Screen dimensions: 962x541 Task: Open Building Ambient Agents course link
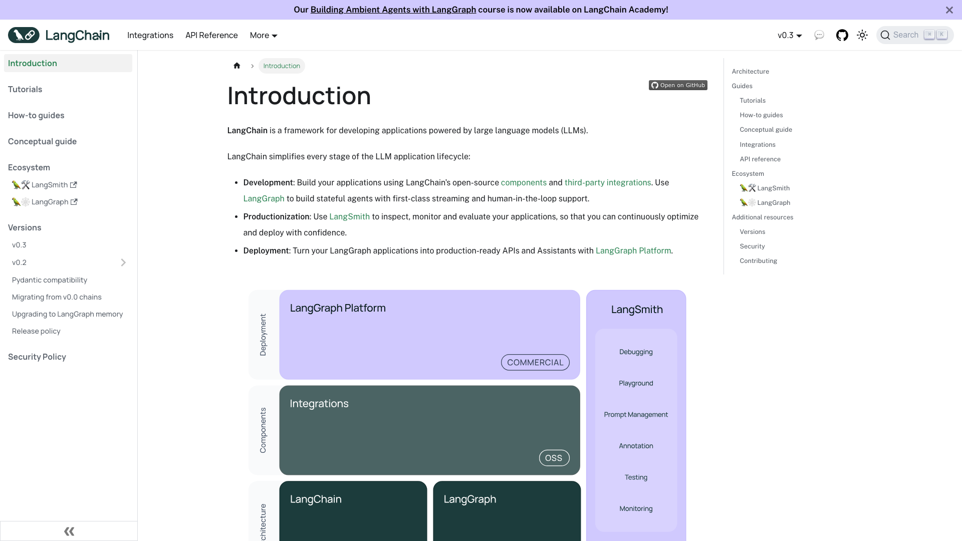point(393,10)
